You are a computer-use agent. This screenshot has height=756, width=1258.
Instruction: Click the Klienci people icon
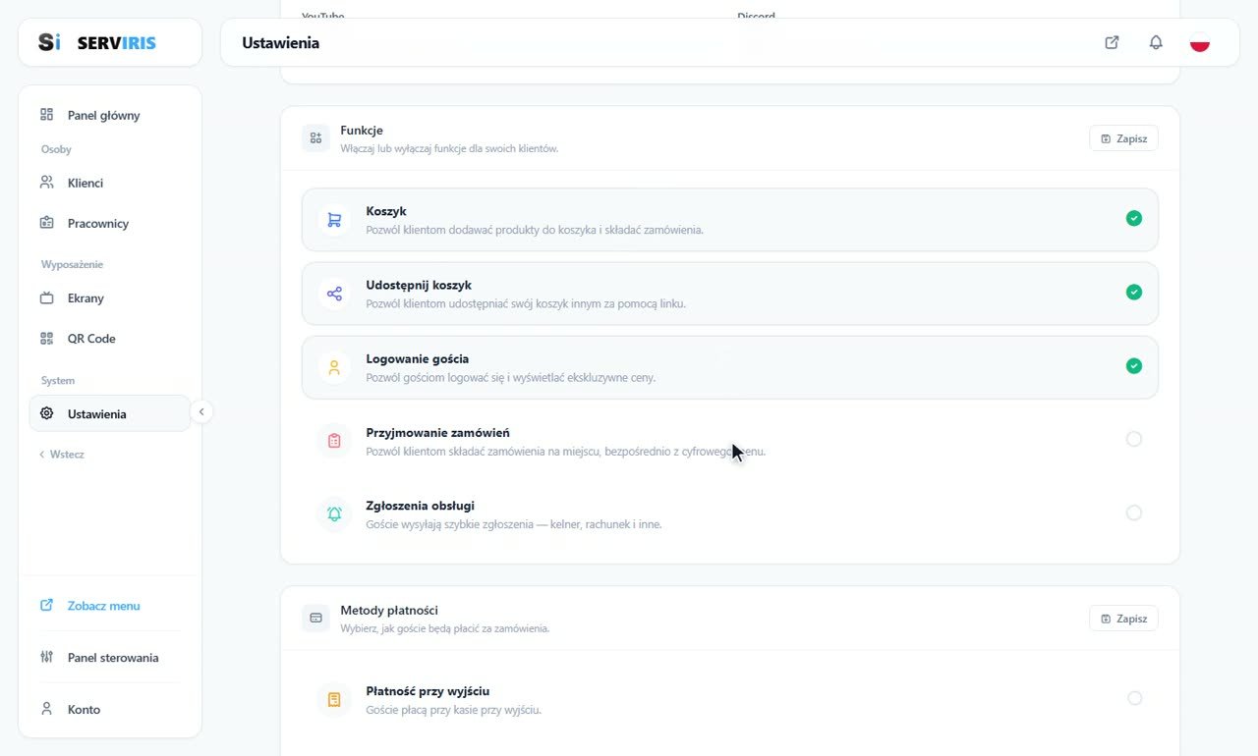pos(46,183)
